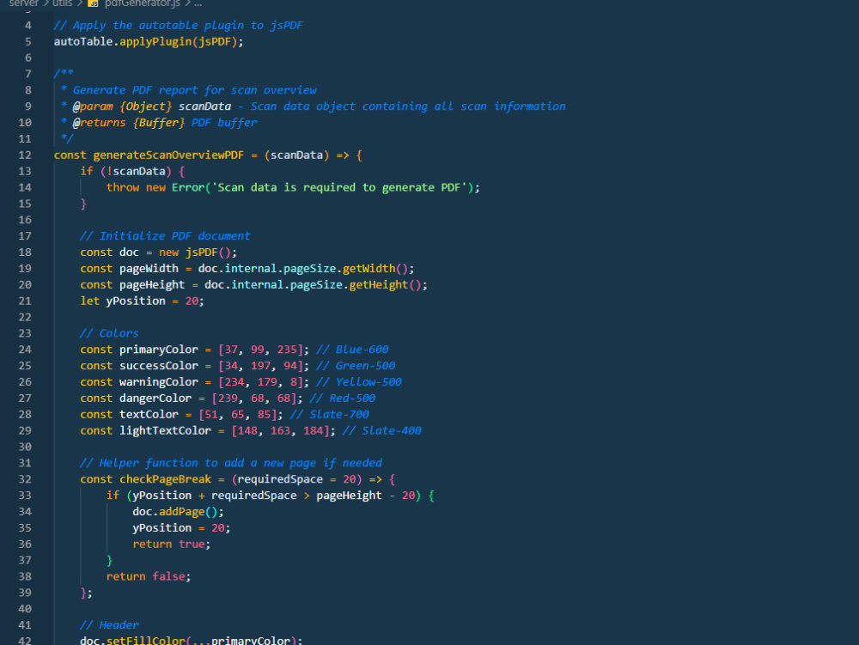
Task: Click line number 32 in the gutter
Action: (25, 479)
